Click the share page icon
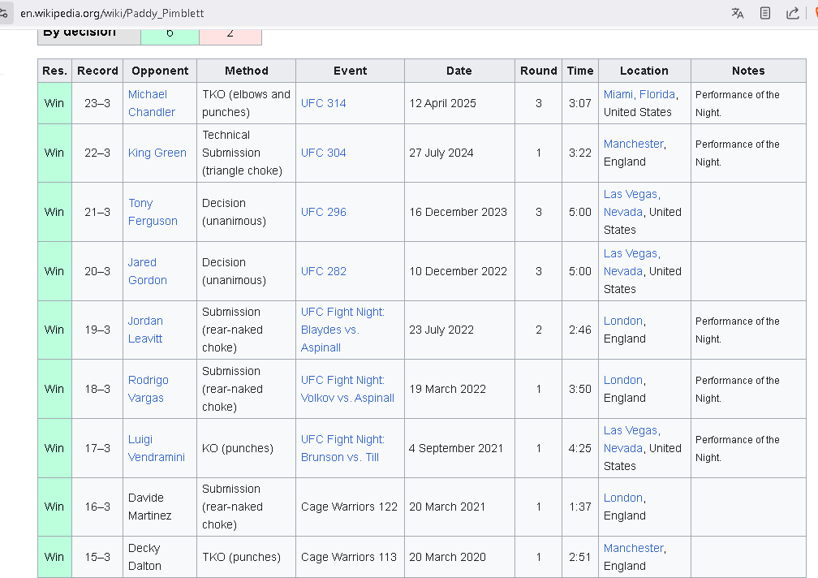Screen dimensions: 818x578 [792, 13]
